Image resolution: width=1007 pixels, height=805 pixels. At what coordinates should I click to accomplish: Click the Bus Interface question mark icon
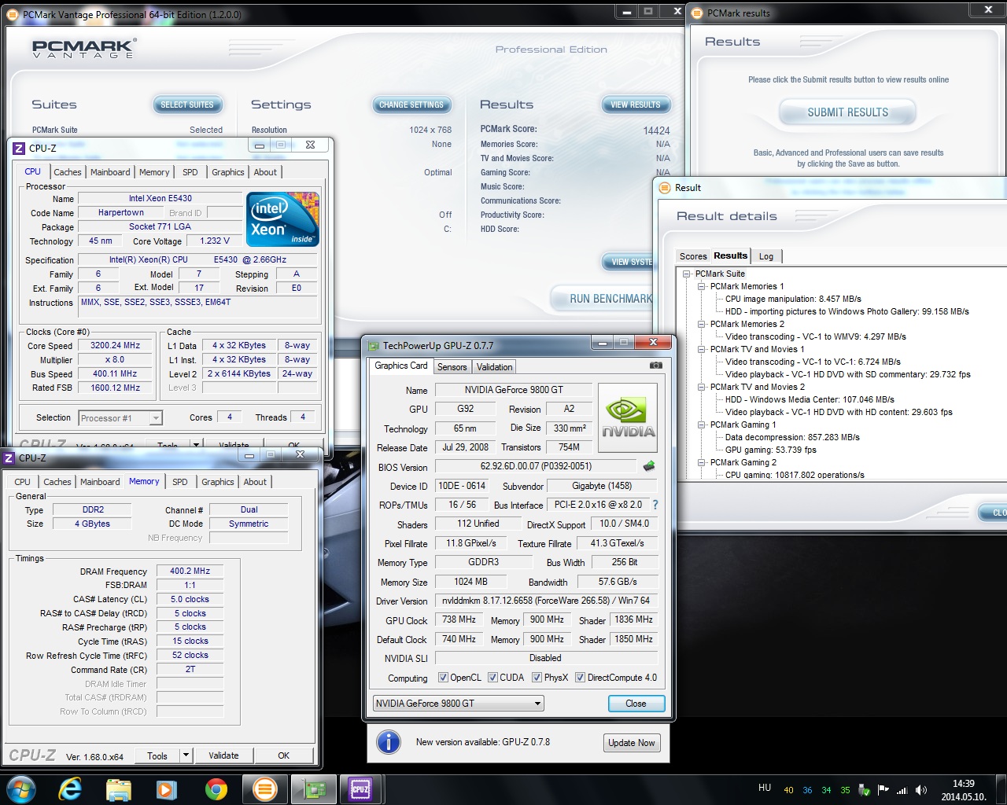click(655, 505)
